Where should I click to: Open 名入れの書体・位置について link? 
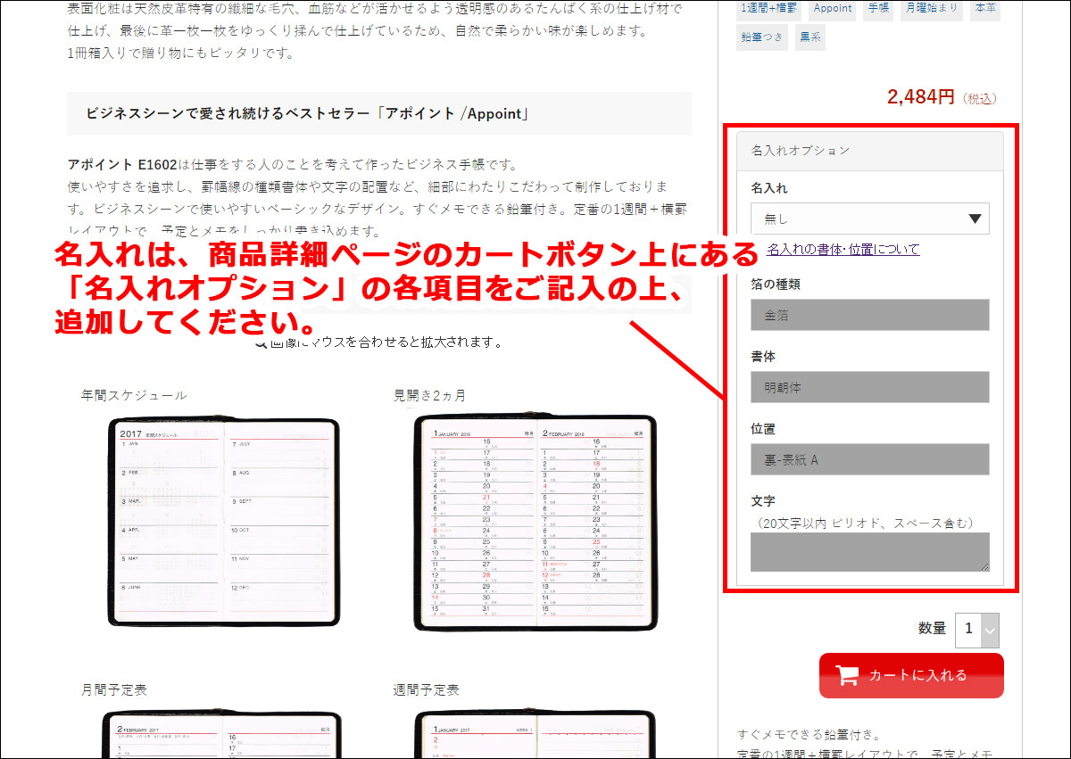click(x=843, y=250)
